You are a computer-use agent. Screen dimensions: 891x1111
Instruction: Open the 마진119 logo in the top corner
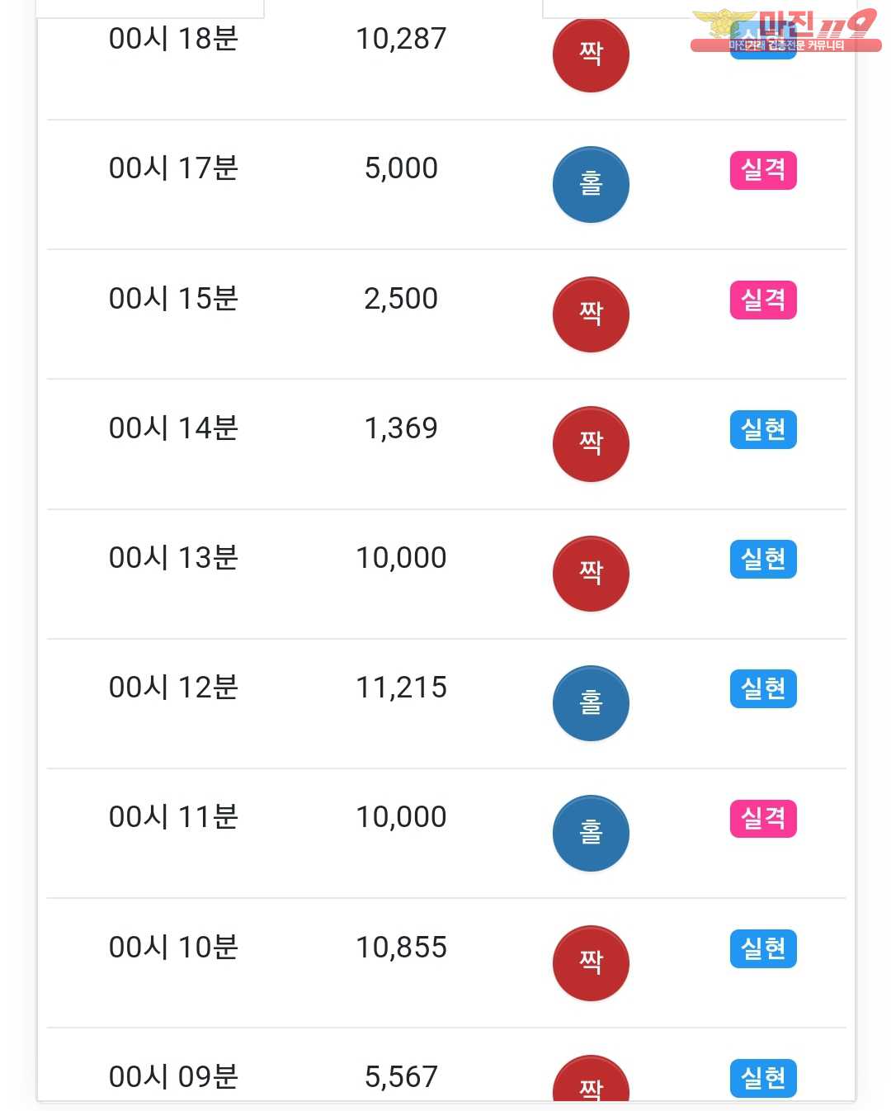tap(785, 31)
